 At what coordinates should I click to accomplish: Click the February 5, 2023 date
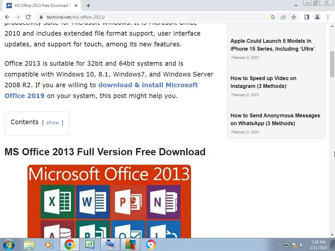[245, 132]
